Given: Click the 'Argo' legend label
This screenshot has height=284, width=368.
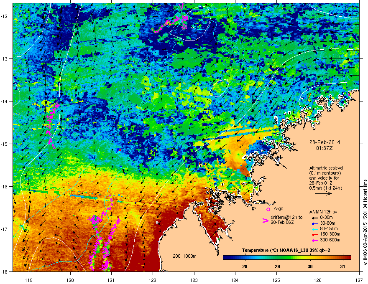Looking at the screenshot, I should pos(279,208).
